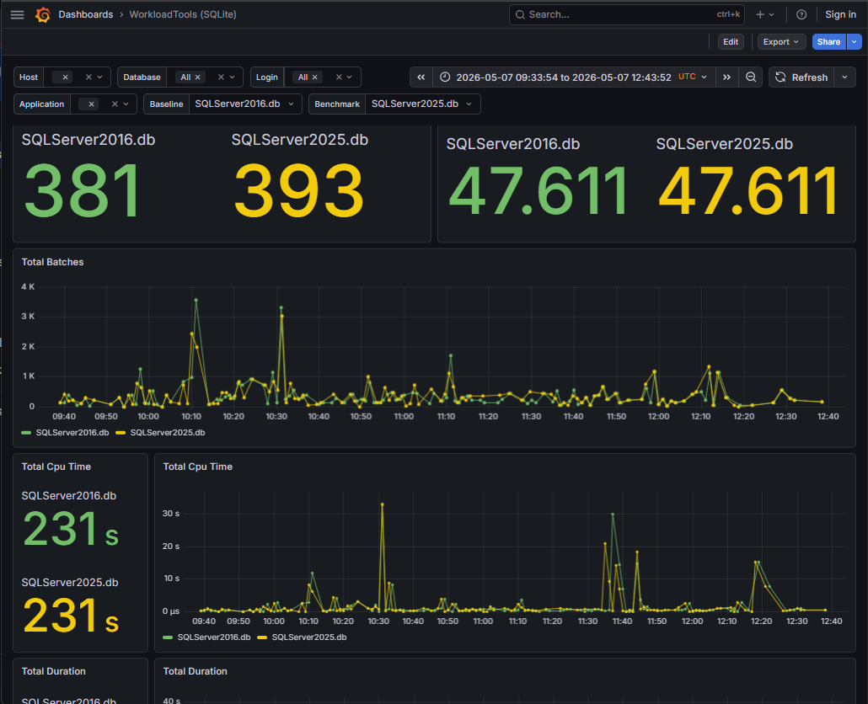This screenshot has height=704, width=868.
Task: Click the Total Cpu Time chart panel title
Action: click(x=198, y=467)
